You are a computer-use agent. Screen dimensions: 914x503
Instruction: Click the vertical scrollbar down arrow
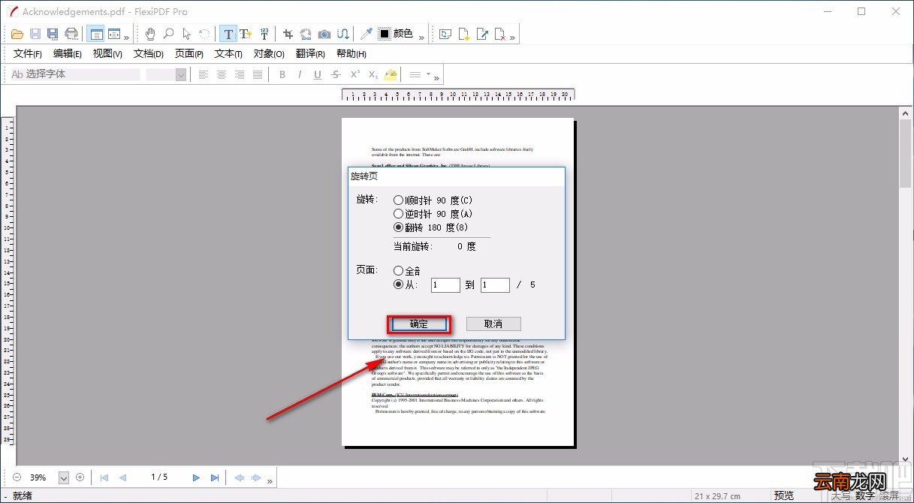(x=906, y=459)
